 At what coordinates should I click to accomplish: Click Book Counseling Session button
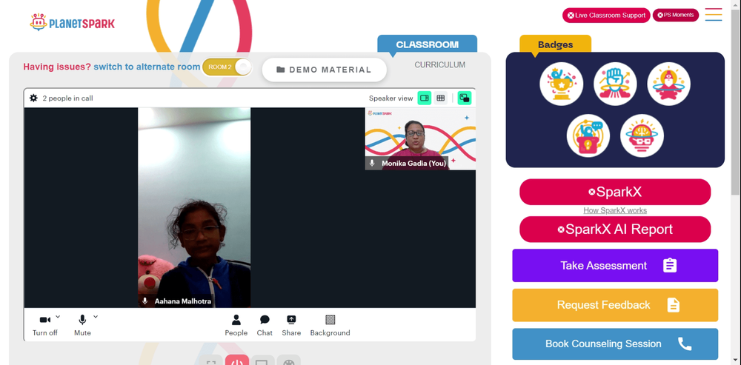[615, 344]
